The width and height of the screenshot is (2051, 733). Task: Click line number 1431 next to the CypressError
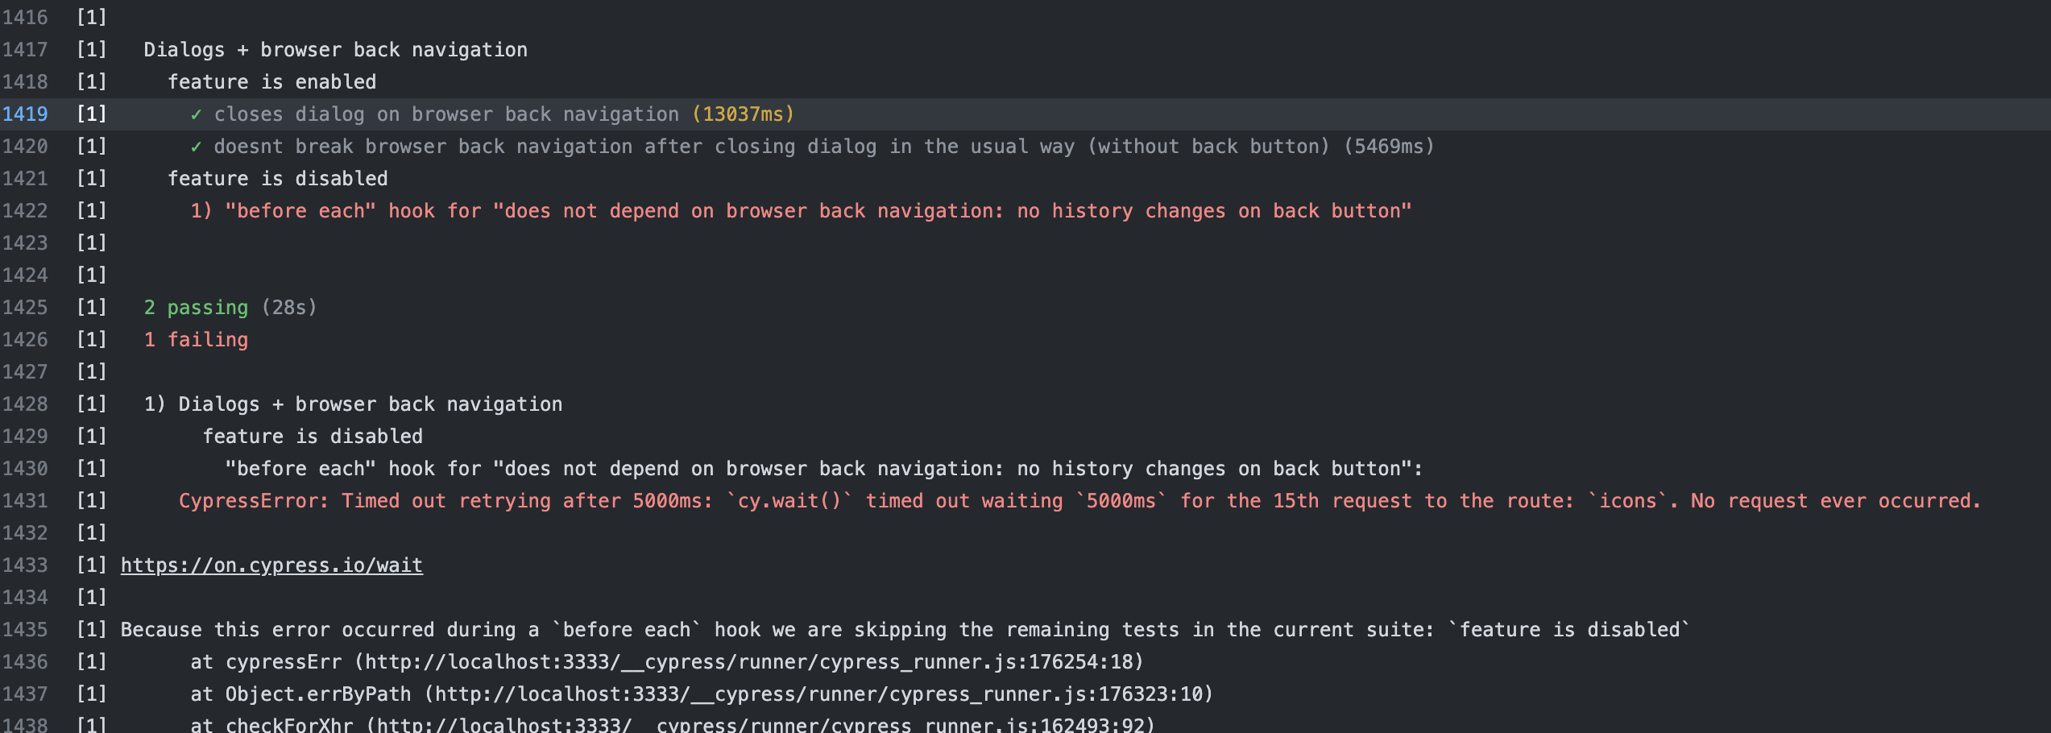25,500
